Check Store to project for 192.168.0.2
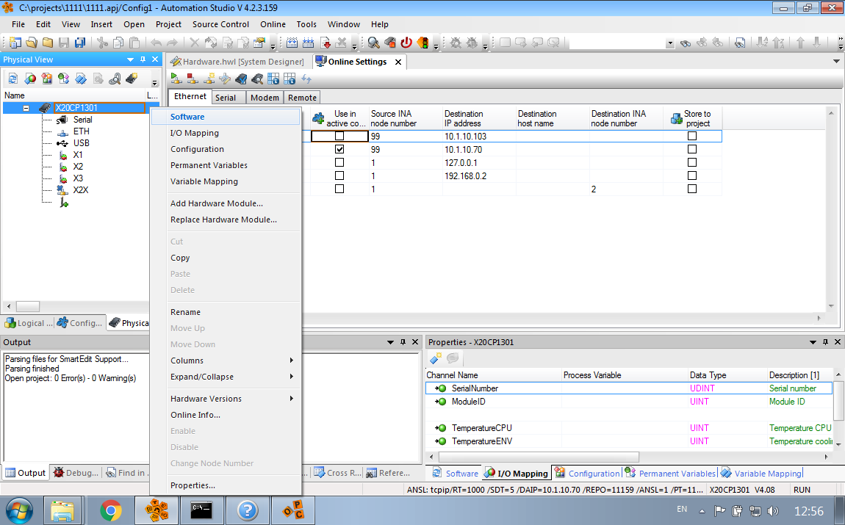The image size is (845, 525). (692, 175)
